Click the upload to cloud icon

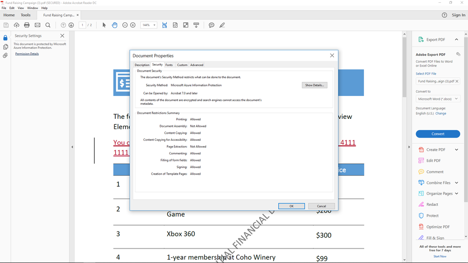pos(16,25)
